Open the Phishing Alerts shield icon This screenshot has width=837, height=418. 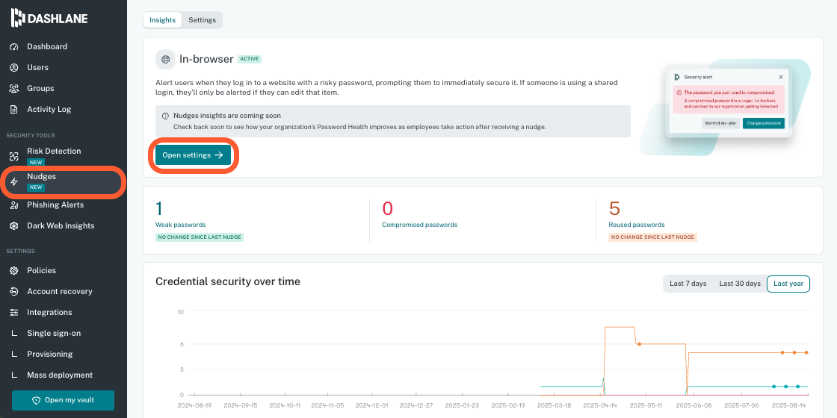point(14,205)
